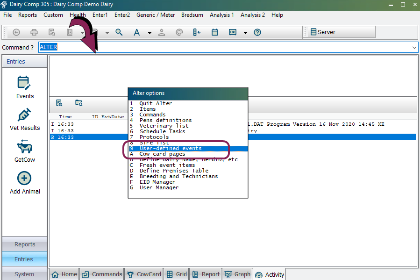Expand dropdown arrow beside display screen icon
Image resolution: width=420 pixels, height=280 pixels.
[x=245, y=33]
